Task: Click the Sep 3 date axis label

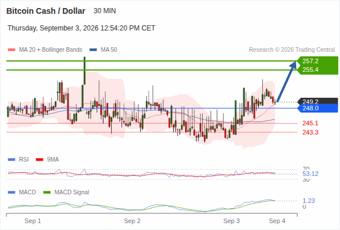Action: click(232, 221)
